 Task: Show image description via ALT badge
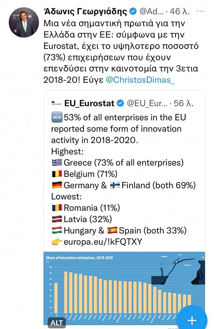coord(56,323)
